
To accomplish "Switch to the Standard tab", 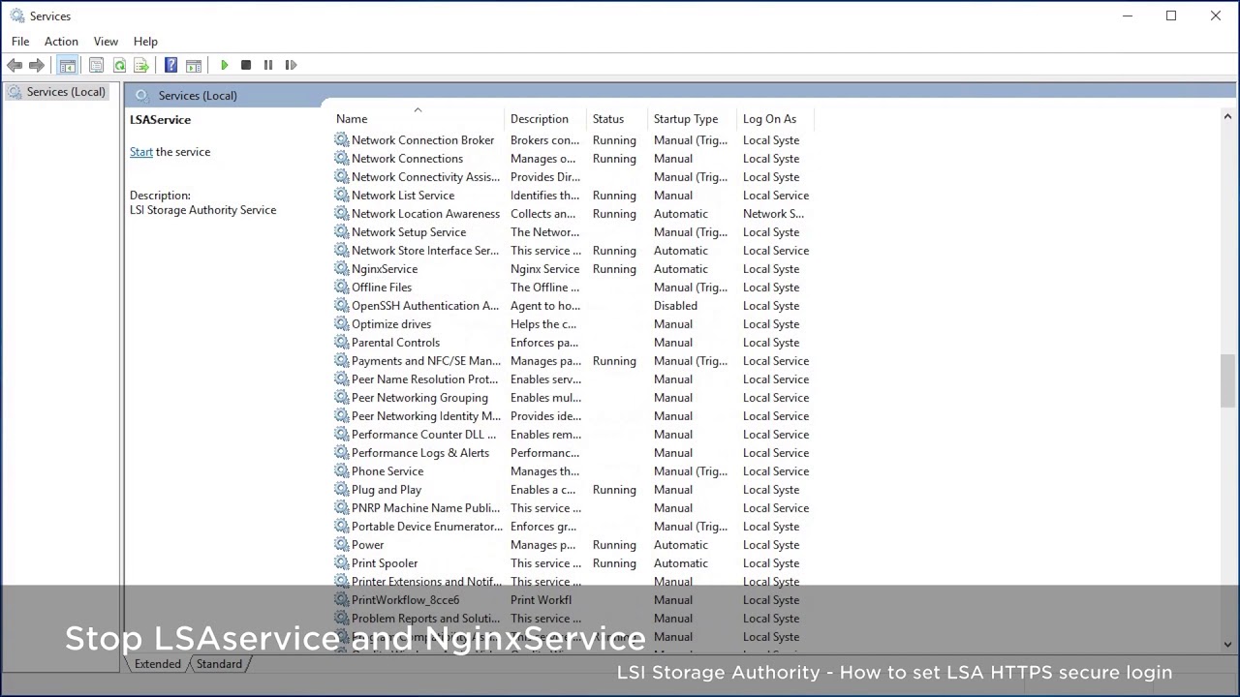I will pyautogui.click(x=219, y=664).
